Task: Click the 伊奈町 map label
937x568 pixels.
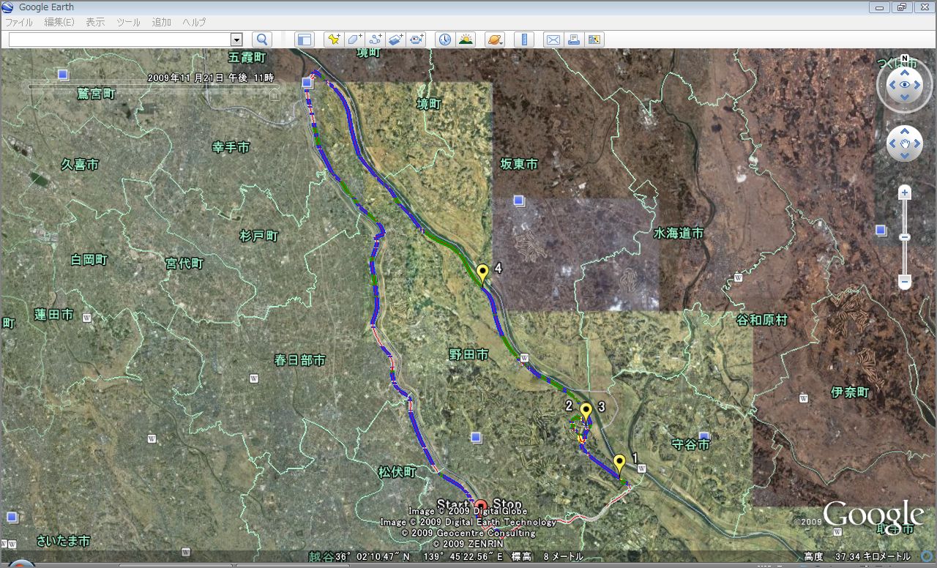Action: click(850, 392)
